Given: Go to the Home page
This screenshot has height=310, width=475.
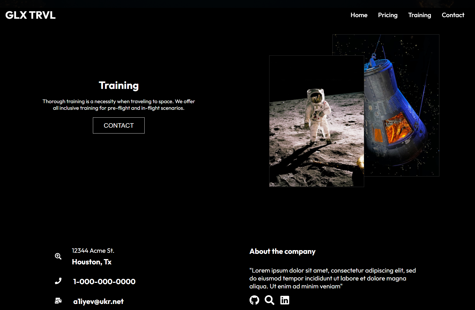Looking at the screenshot, I should coord(359,15).
